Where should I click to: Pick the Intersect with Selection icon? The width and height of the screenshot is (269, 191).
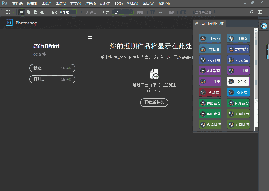point(42,12)
